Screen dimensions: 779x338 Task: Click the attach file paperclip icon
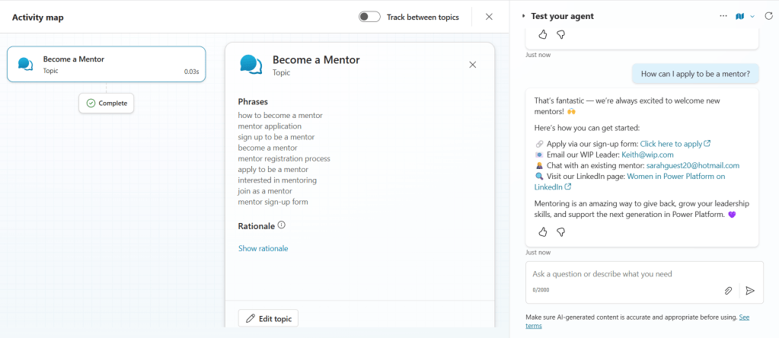coord(728,290)
